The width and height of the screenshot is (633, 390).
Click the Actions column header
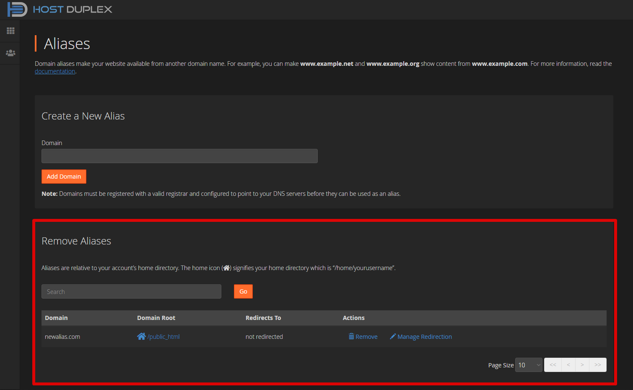pyautogui.click(x=353, y=318)
